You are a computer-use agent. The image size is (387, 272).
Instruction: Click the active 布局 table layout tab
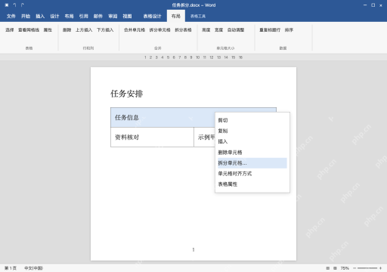click(x=176, y=16)
